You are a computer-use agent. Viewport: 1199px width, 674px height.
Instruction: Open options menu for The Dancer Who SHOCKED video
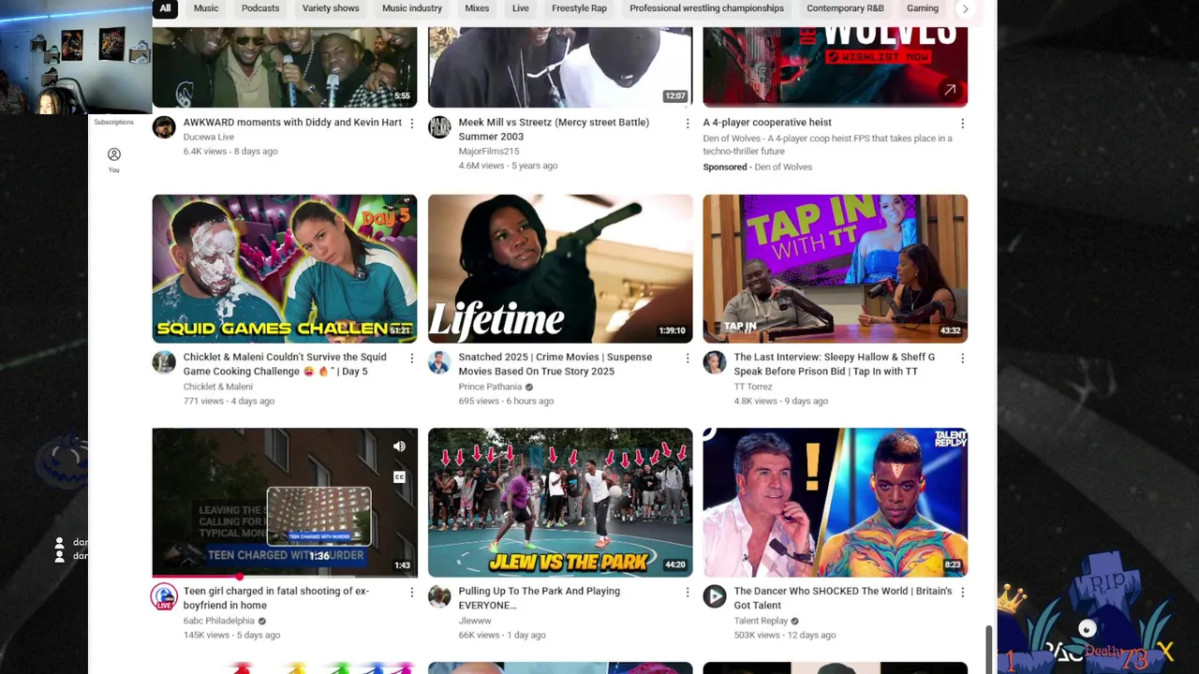point(962,593)
